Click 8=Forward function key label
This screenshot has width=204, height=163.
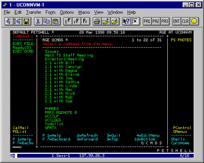pyautogui.click(x=87, y=139)
